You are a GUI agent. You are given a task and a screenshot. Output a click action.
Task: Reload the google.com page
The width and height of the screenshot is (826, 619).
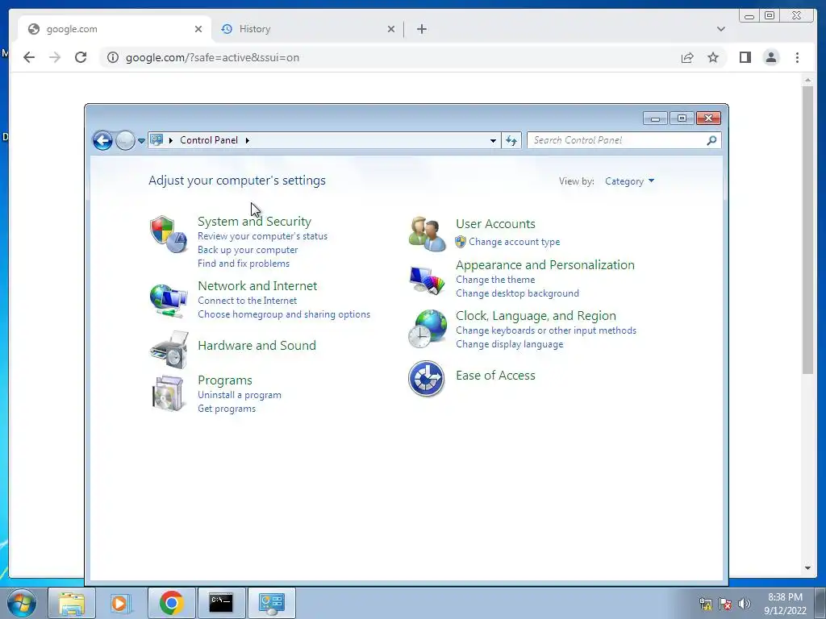pyautogui.click(x=81, y=57)
